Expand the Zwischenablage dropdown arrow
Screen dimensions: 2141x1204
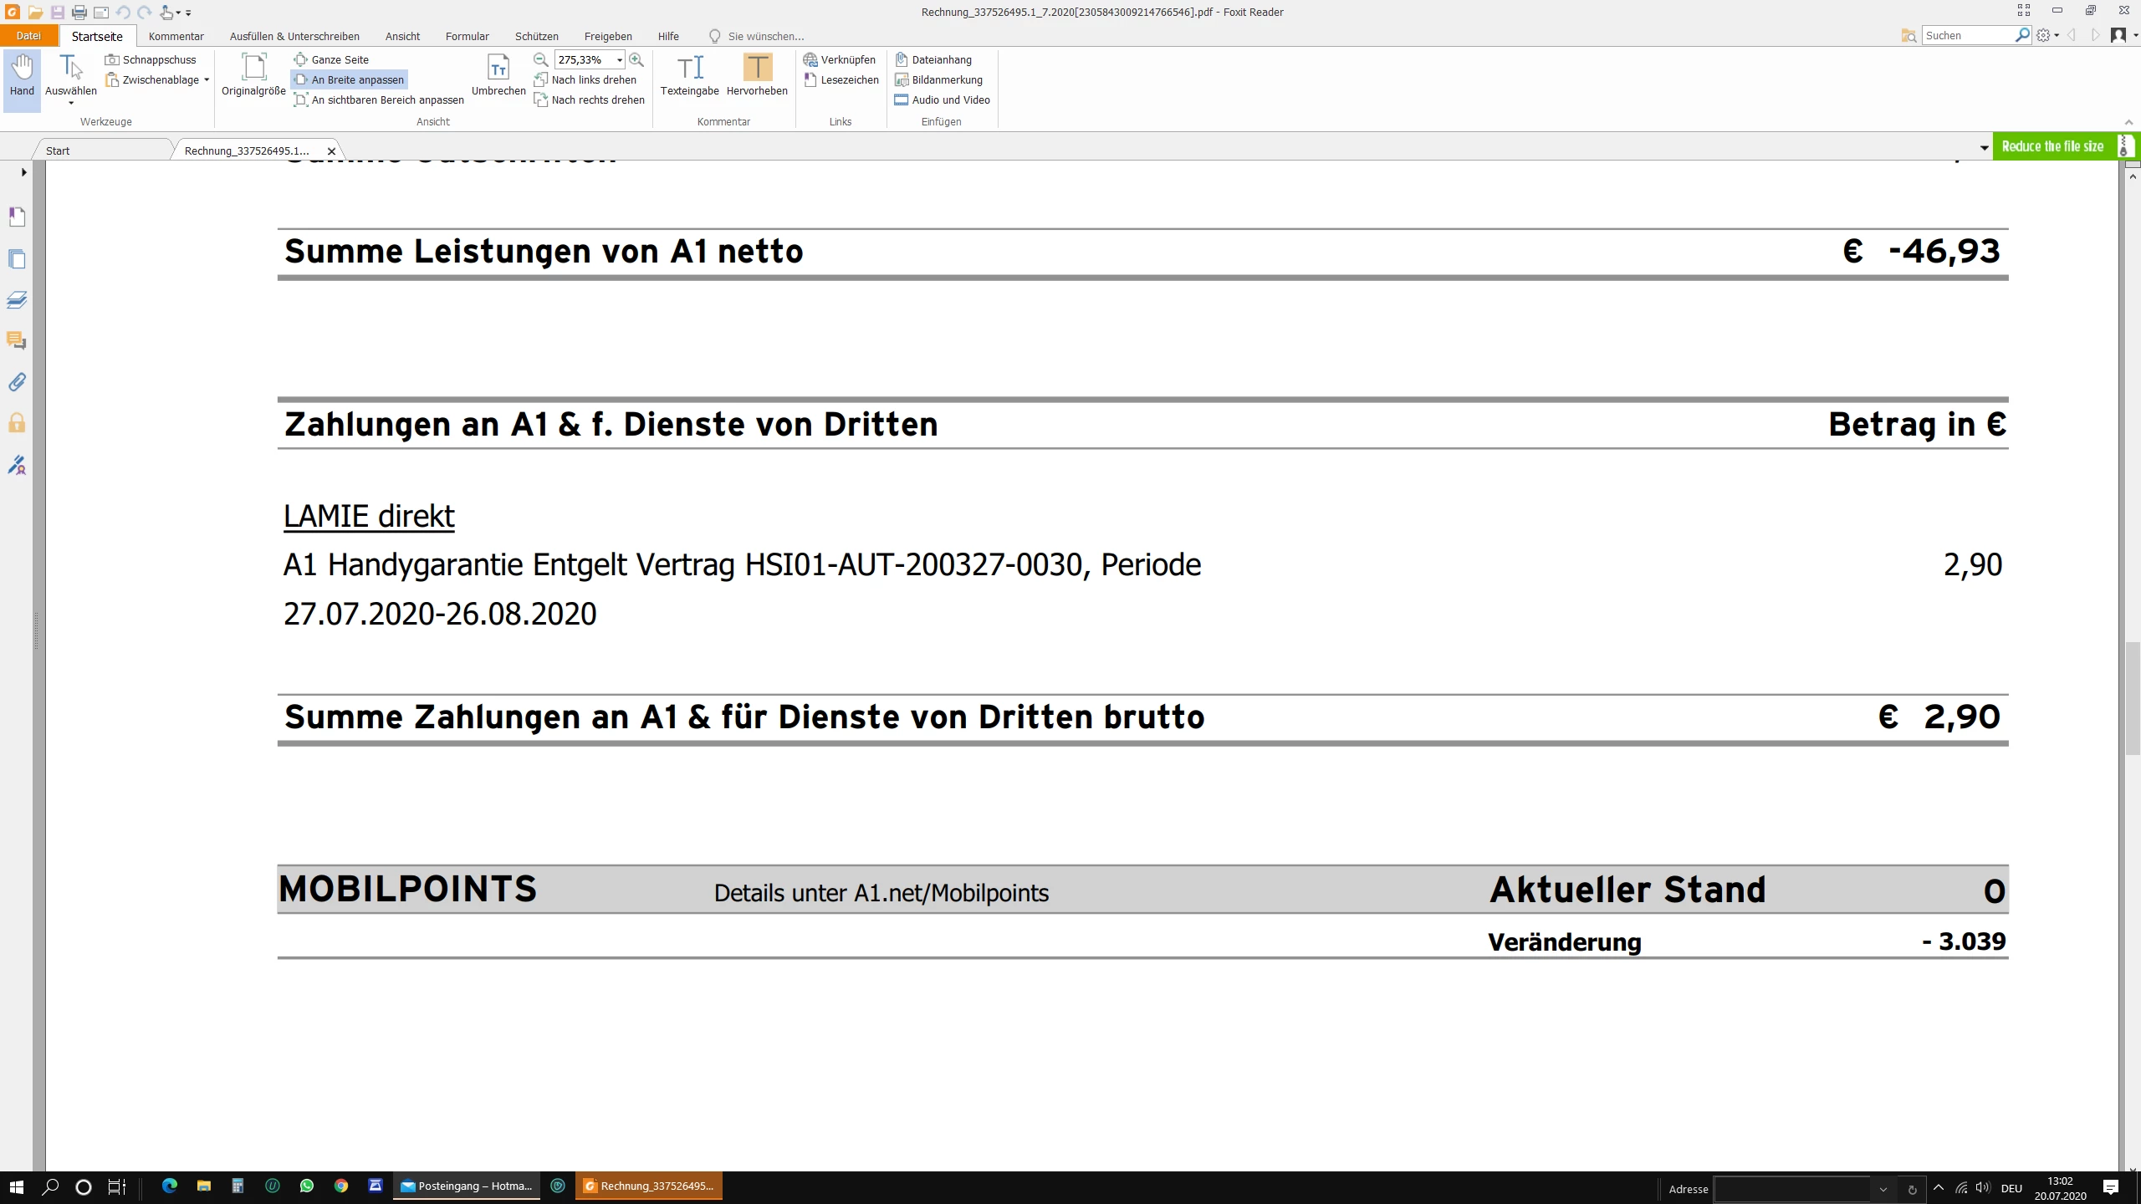(x=207, y=79)
